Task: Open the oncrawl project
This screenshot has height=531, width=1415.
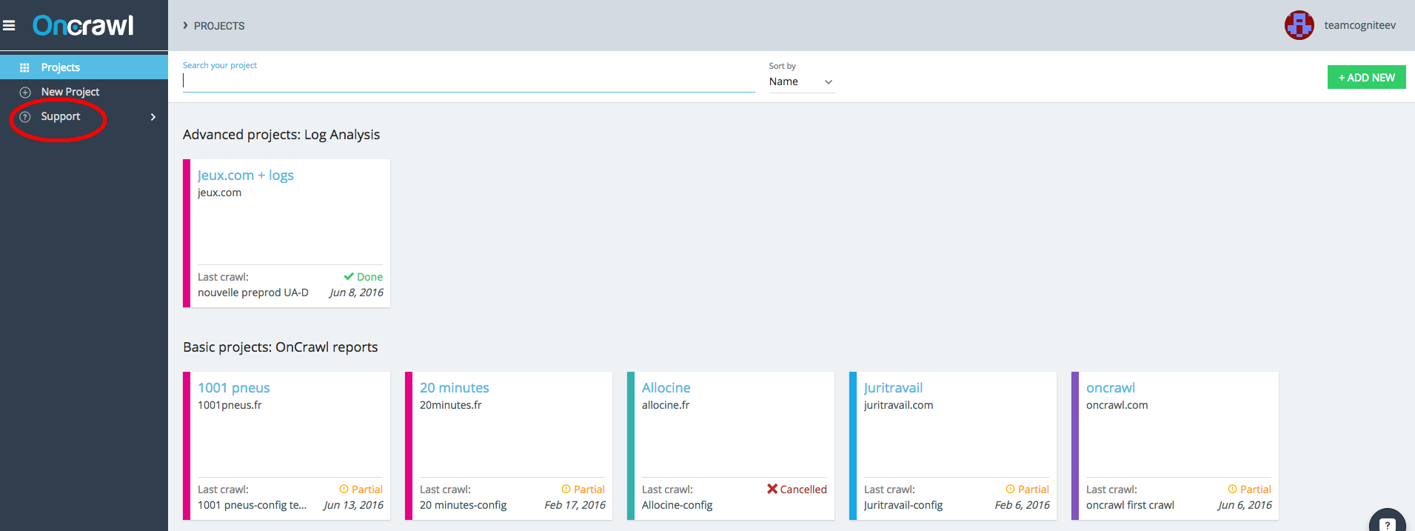Action: pos(1111,388)
